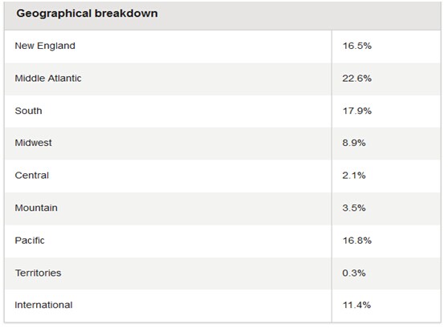Click the 17.9% South value
Screen dimensions: 448x332
356,111
